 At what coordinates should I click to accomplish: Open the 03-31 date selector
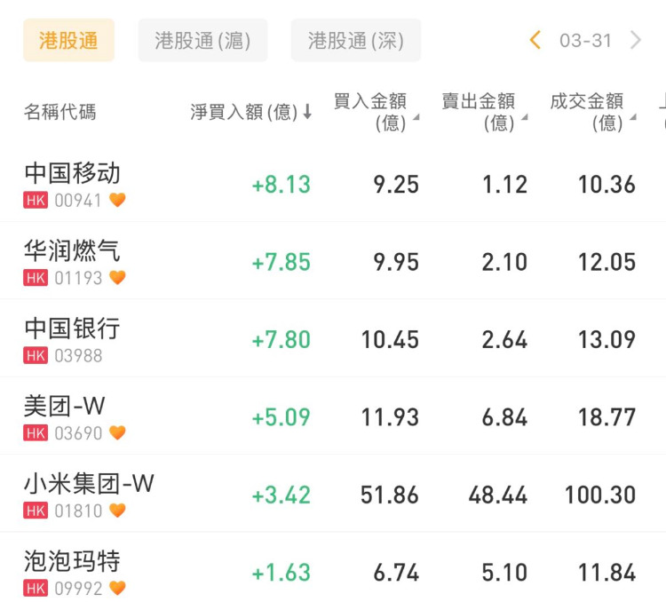tap(585, 41)
